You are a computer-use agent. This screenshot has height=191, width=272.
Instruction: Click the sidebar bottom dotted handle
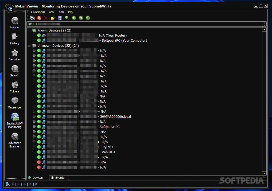[15, 178]
